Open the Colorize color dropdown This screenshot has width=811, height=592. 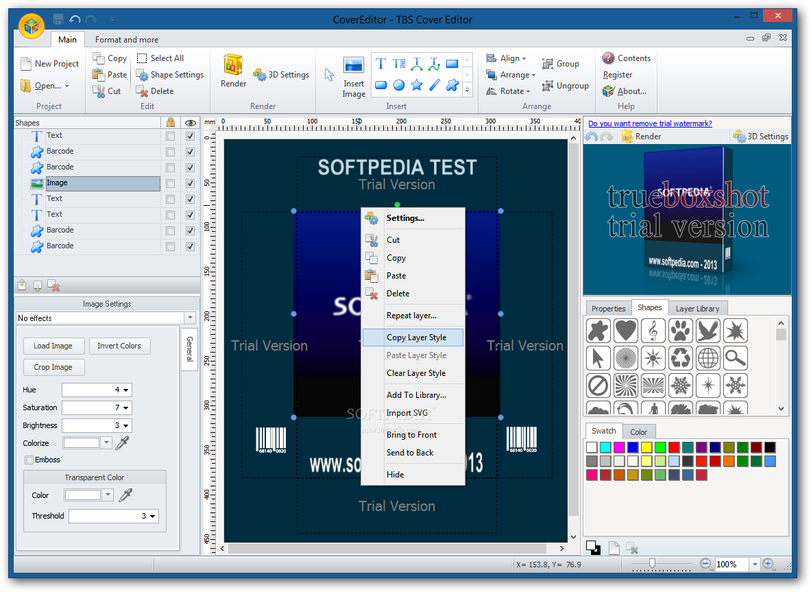pyautogui.click(x=106, y=442)
